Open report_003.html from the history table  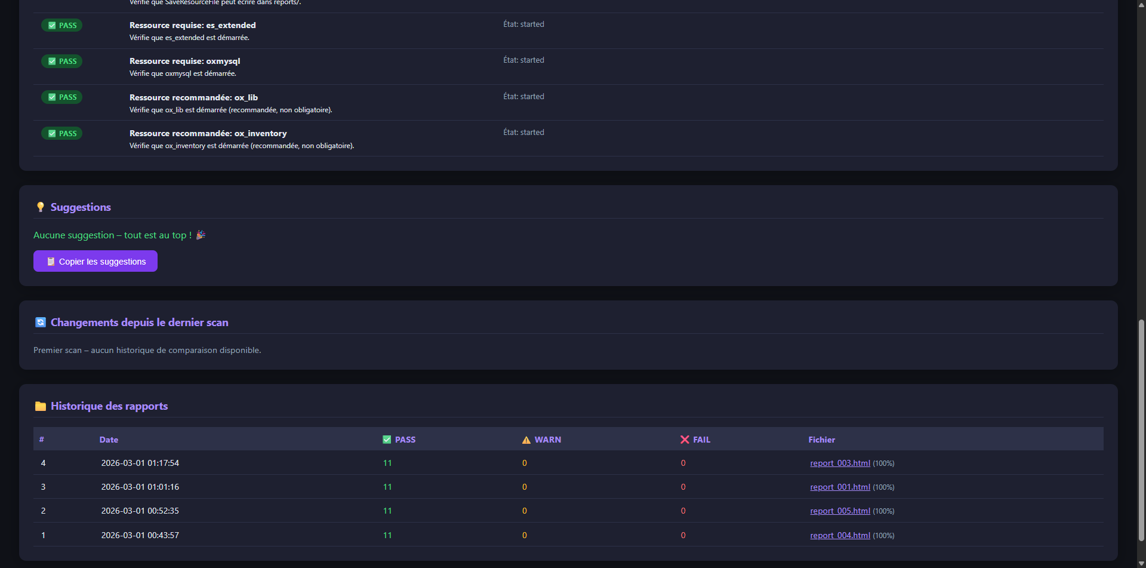(839, 463)
